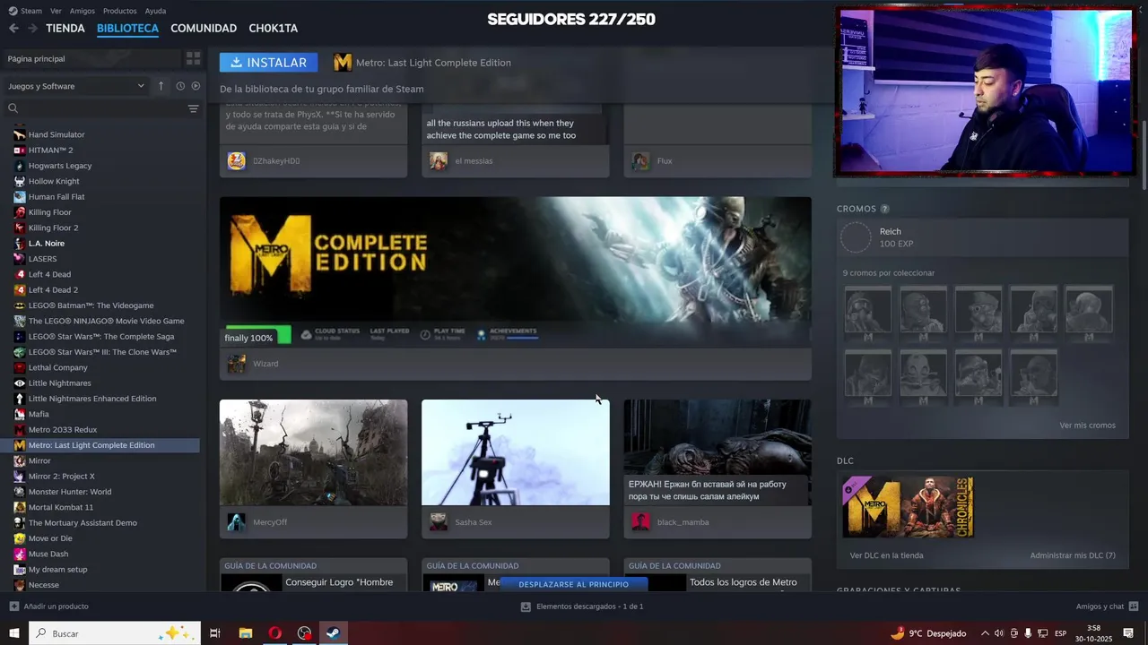Open the Productos menu
1148x645 pixels.
pos(119,11)
